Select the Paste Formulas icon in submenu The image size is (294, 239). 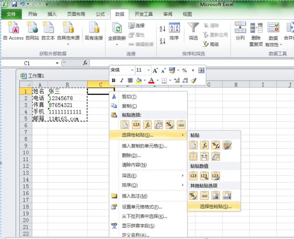(x=205, y=145)
